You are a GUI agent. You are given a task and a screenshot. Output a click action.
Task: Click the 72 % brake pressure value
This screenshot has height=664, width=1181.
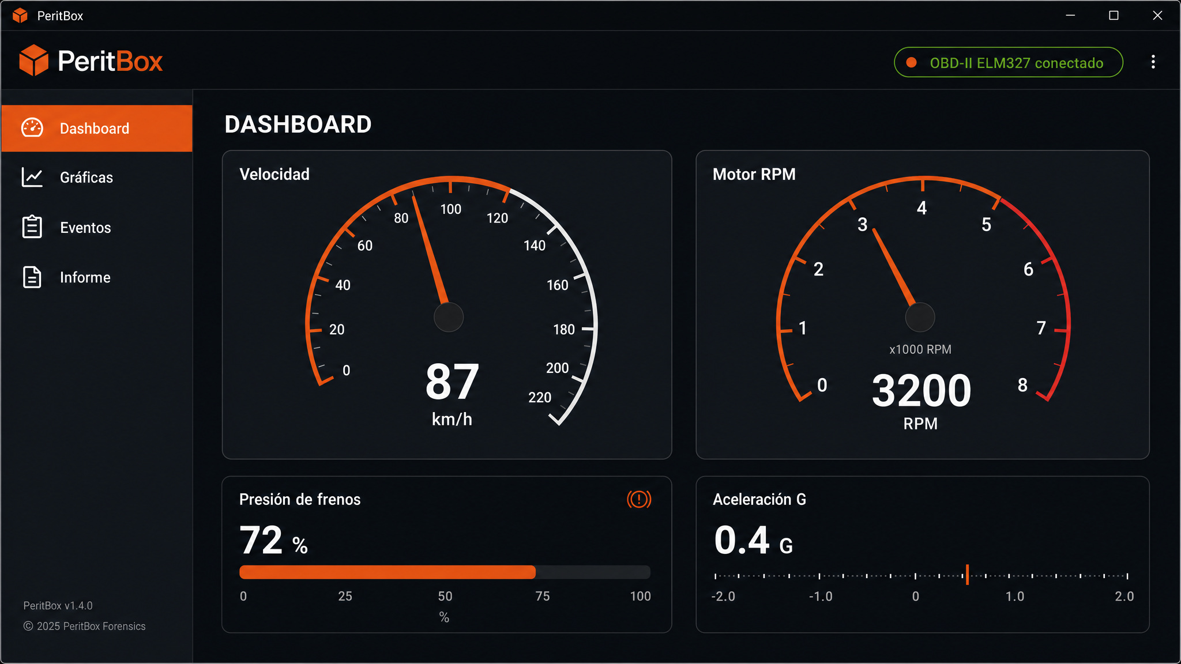(273, 540)
